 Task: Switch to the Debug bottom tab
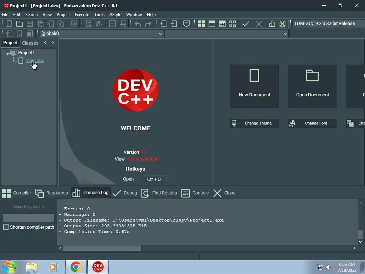(125, 193)
